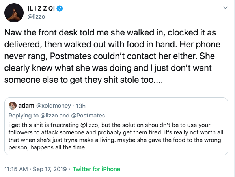Open the Twitter for iPhone source link

[x=96, y=169]
